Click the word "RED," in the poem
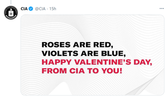167x100 pixels. pos(103,45)
